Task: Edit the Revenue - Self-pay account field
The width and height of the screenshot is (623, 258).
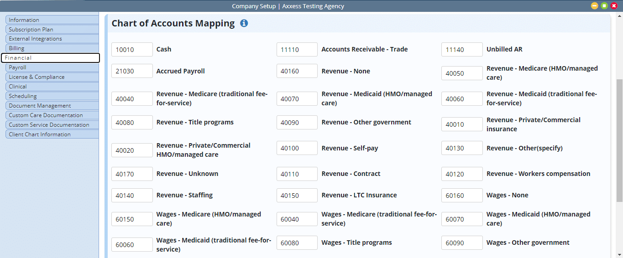Action: coord(297,148)
